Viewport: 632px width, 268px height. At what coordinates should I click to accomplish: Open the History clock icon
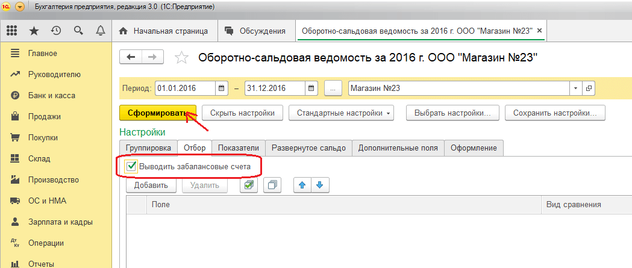(x=56, y=31)
